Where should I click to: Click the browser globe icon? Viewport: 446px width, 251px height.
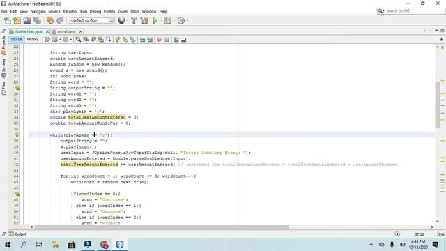coord(121,20)
